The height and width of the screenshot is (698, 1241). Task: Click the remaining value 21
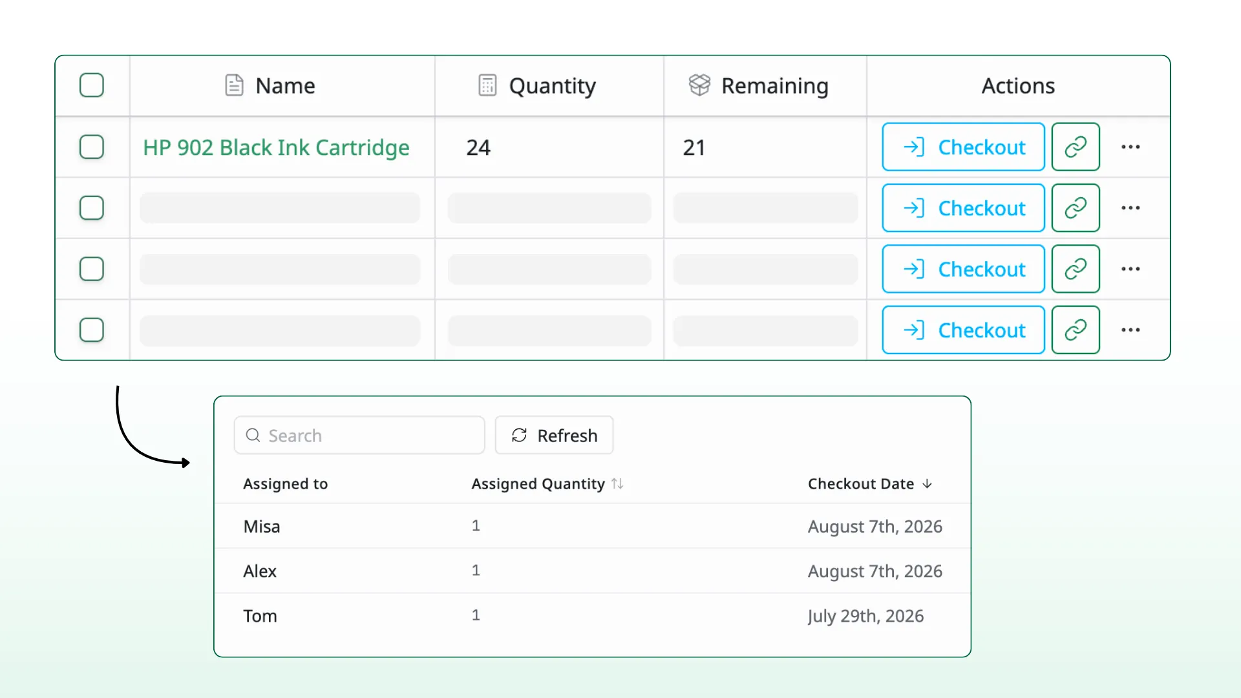[x=694, y=148]
